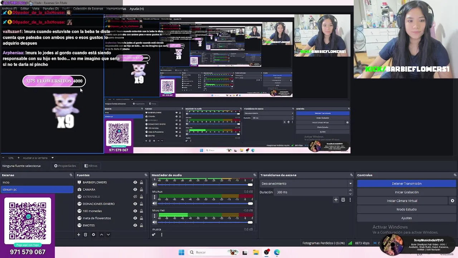Undock the Escenas panel icon

point(71,175)
